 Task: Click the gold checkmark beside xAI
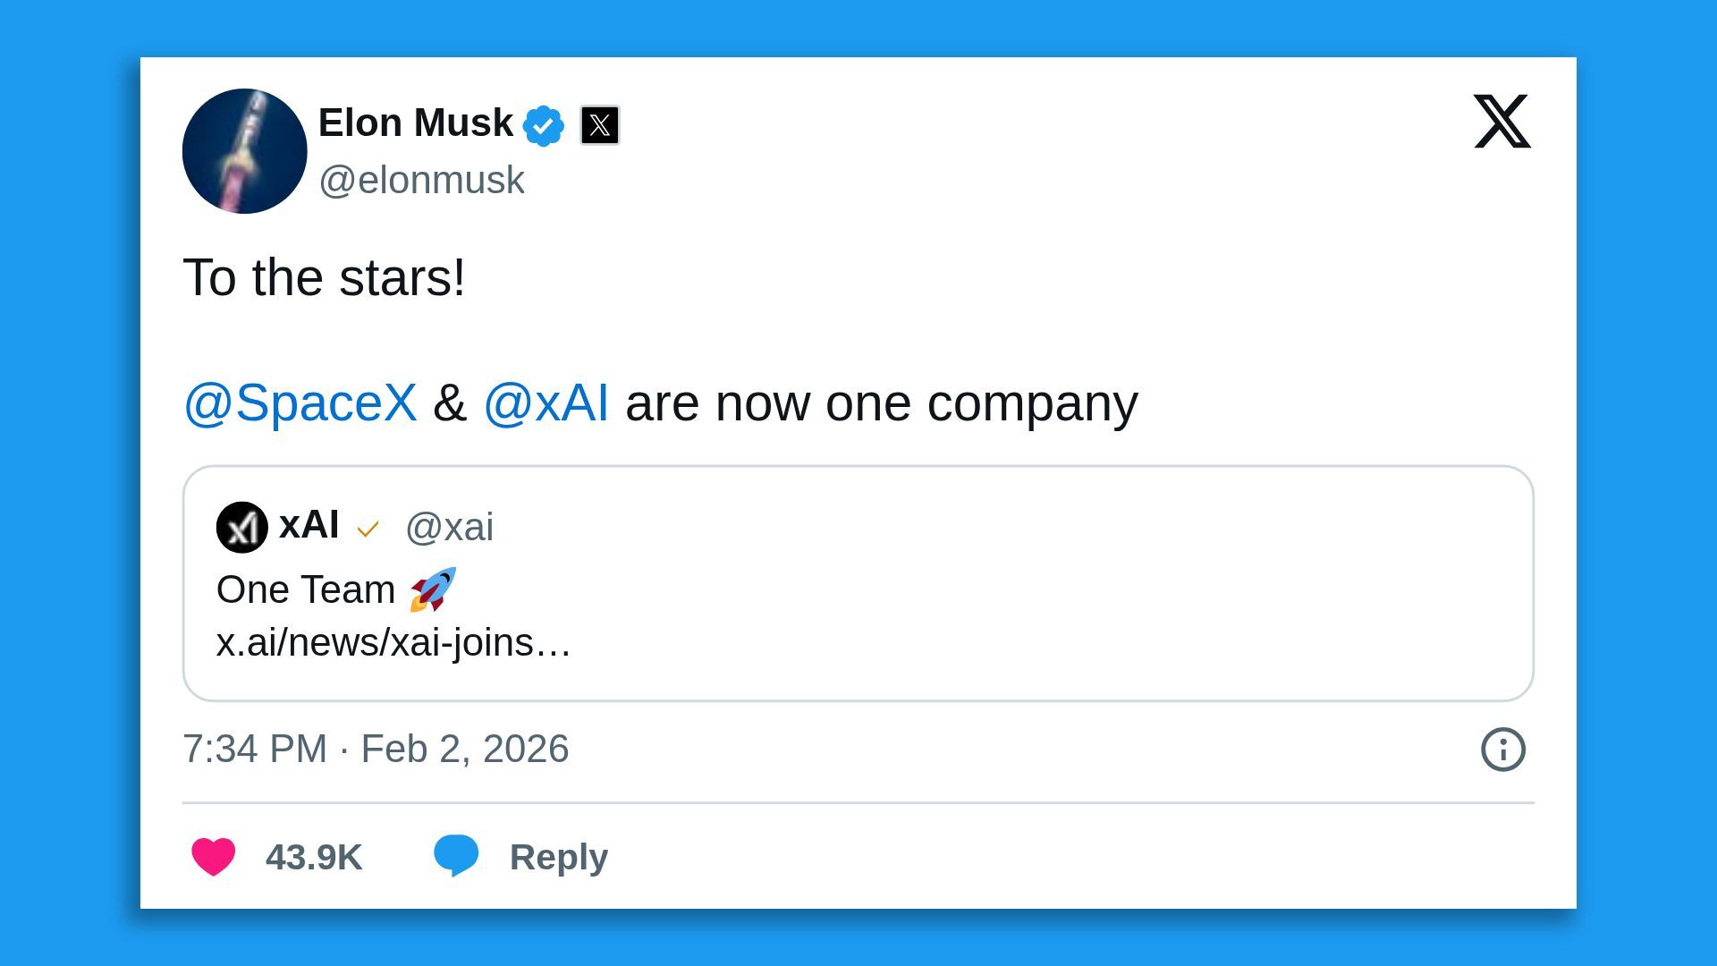coord(369,530)
